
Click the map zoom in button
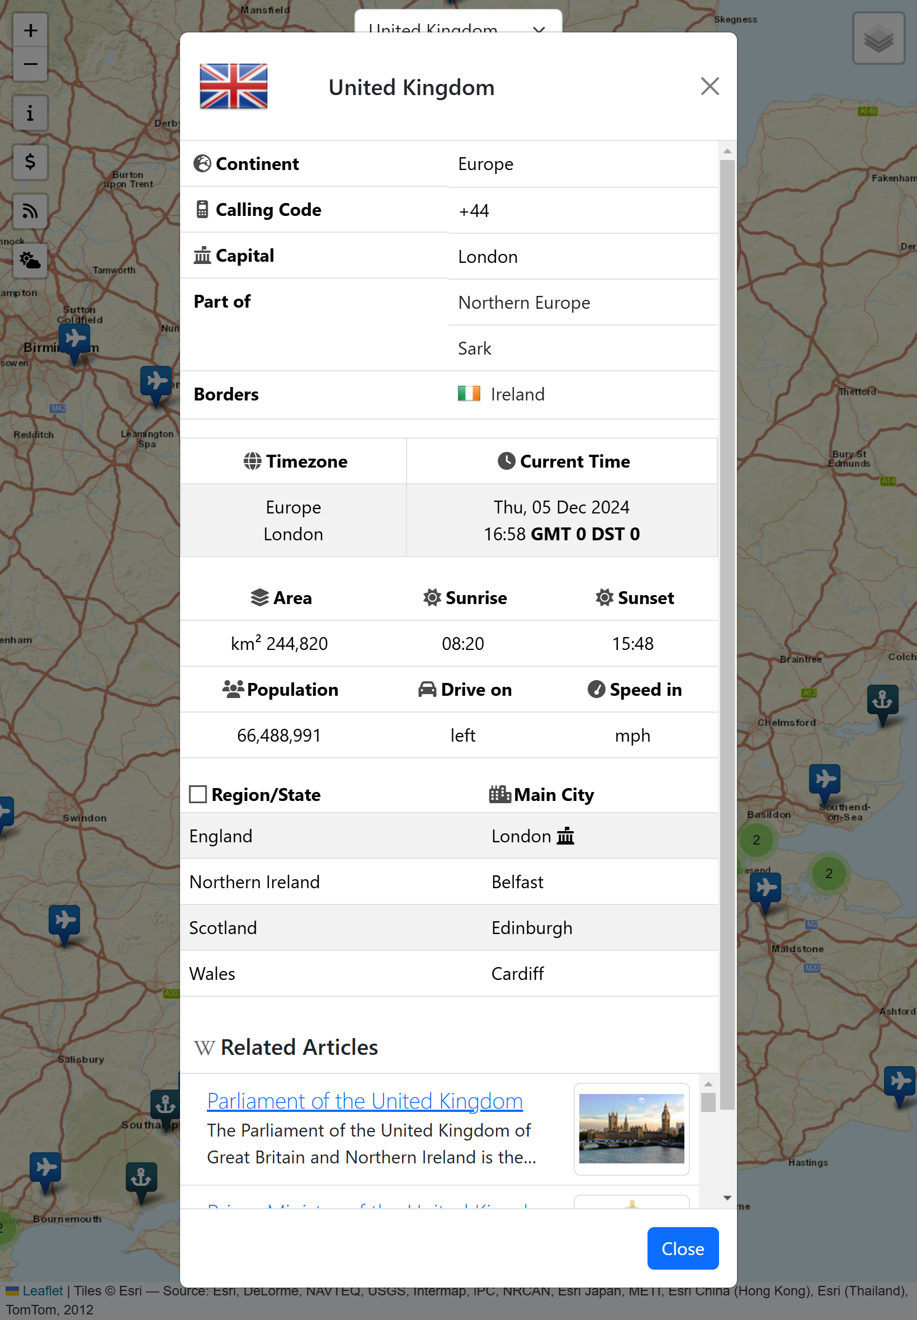click(30, 30)
